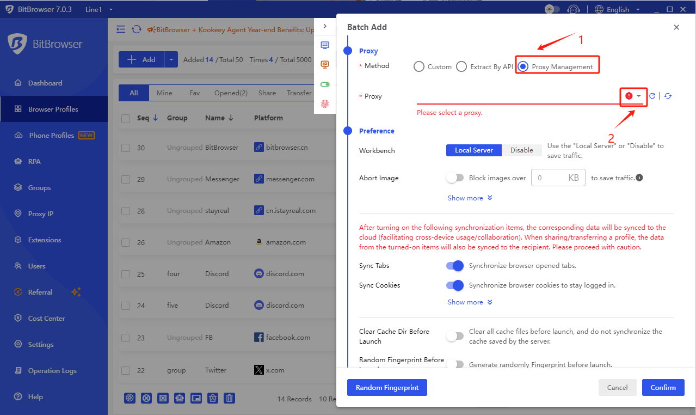Switch to the Transfer tab

tap(299, 93)
